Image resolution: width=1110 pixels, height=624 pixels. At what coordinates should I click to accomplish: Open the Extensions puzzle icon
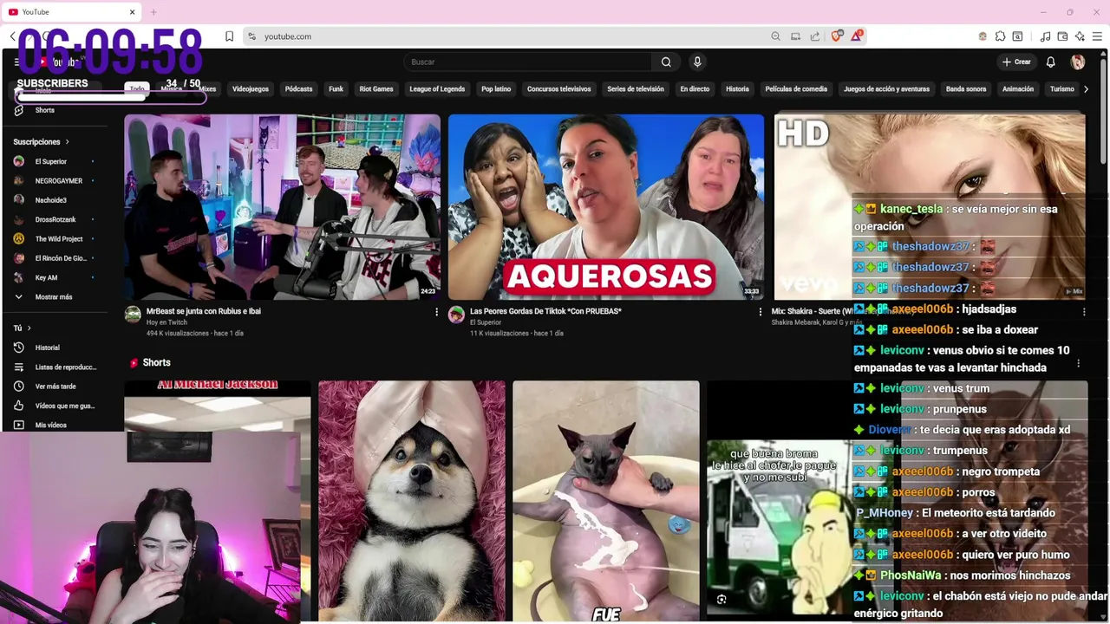[x=1000, y=36]
